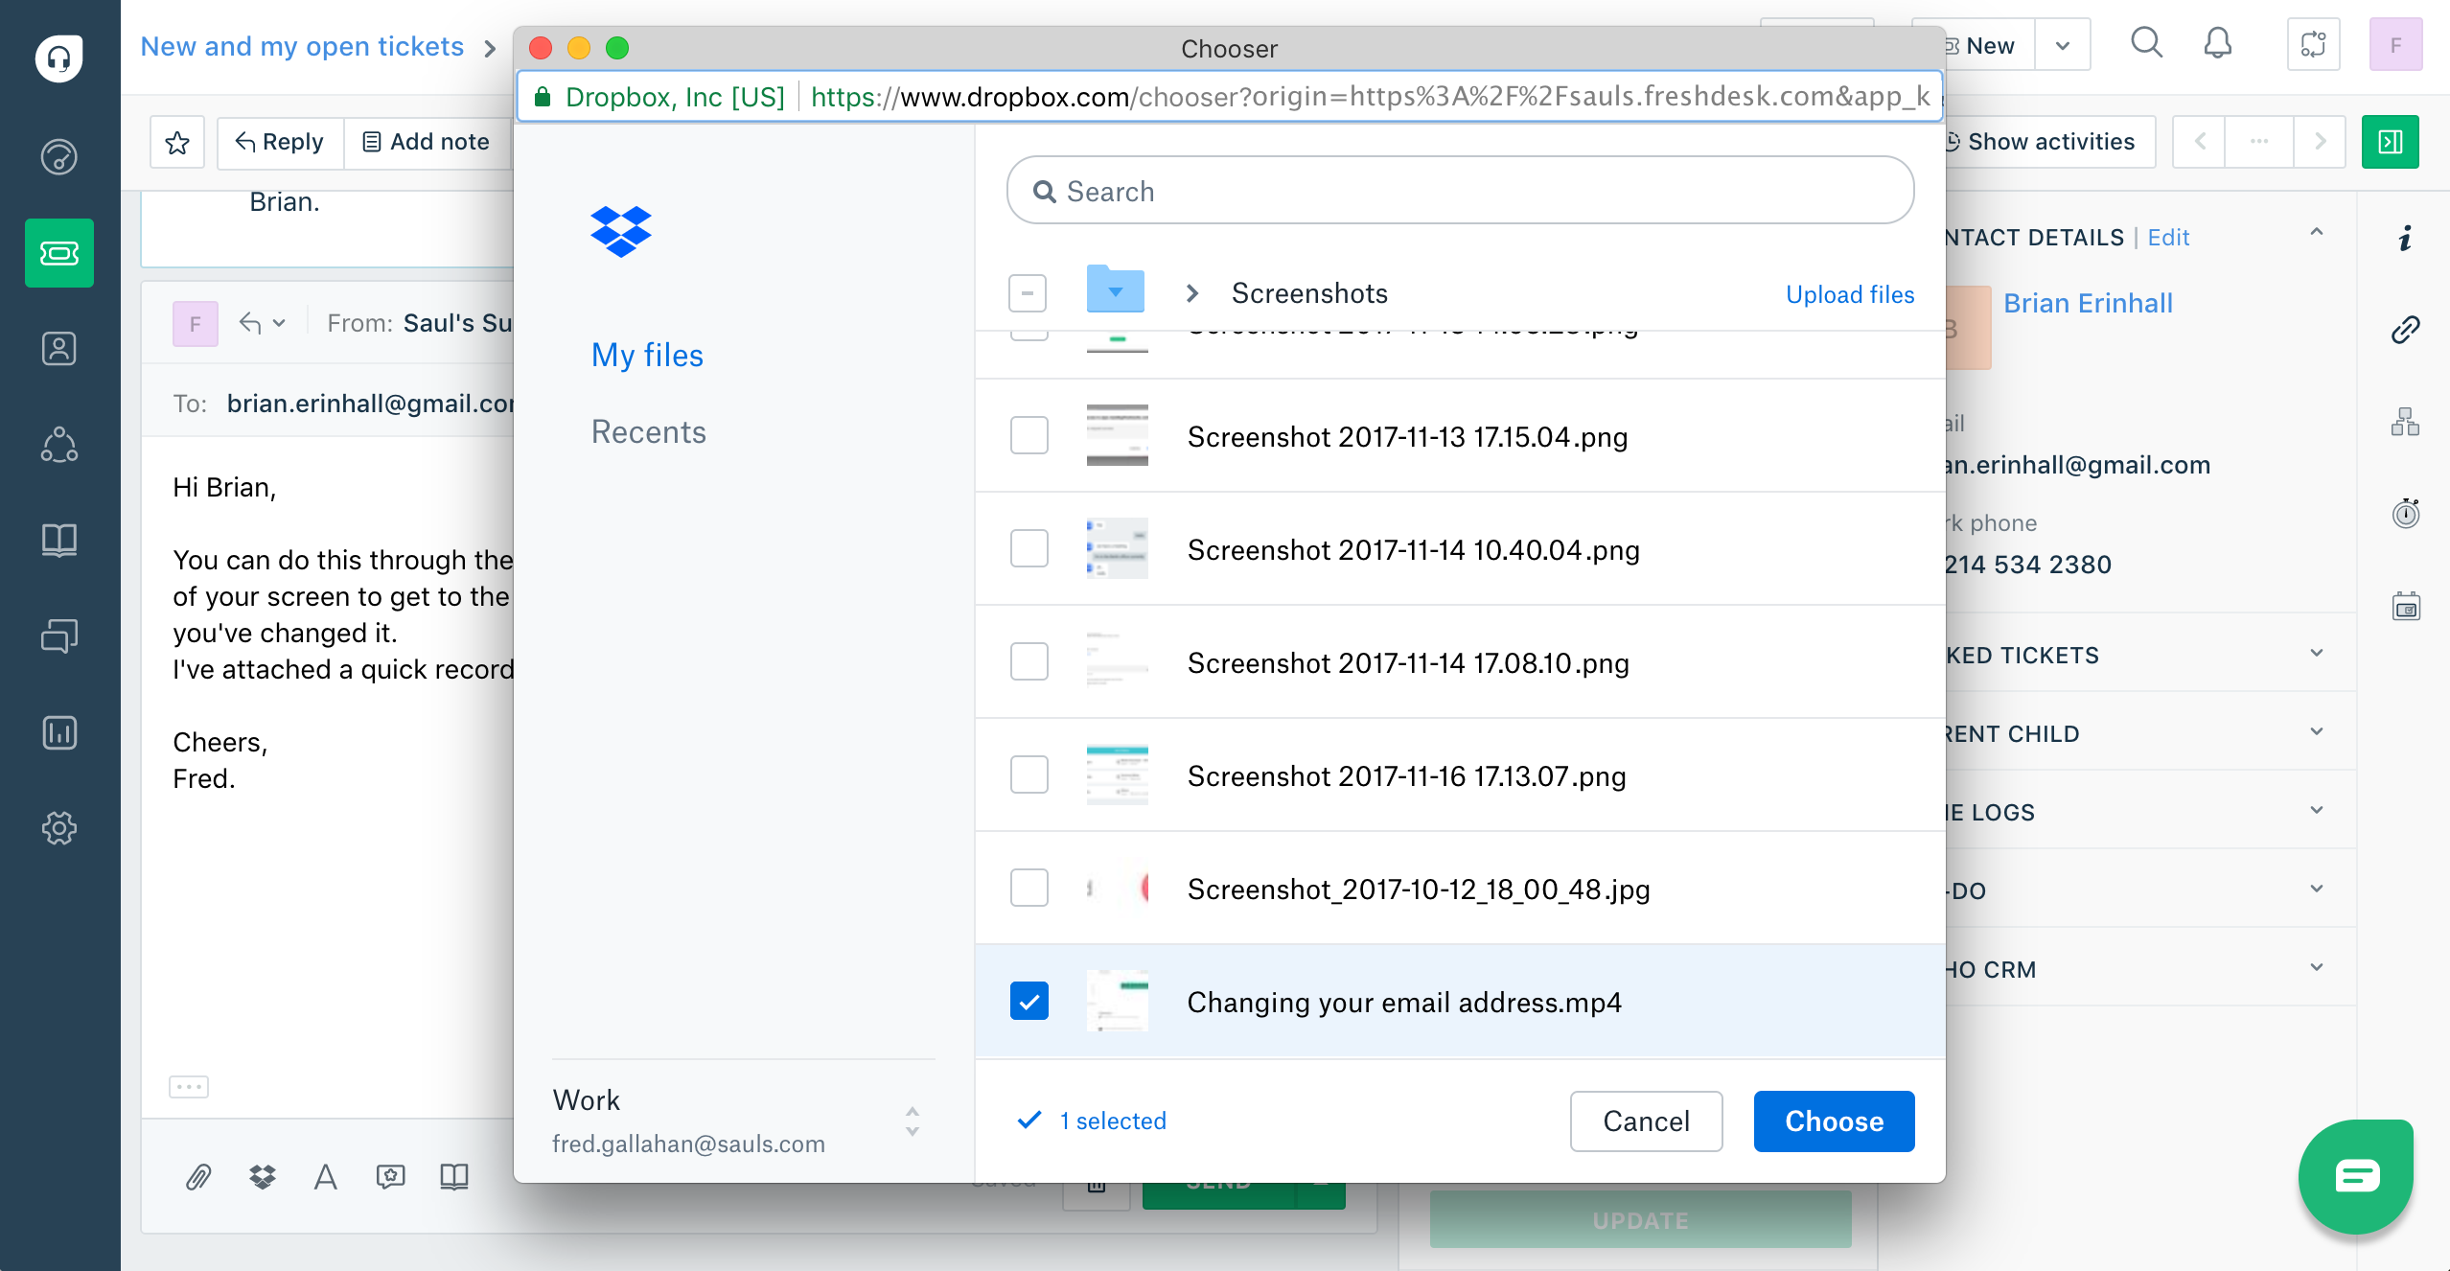Click the star ticket icon
2450x1271 pixels.
click(177, 143)
